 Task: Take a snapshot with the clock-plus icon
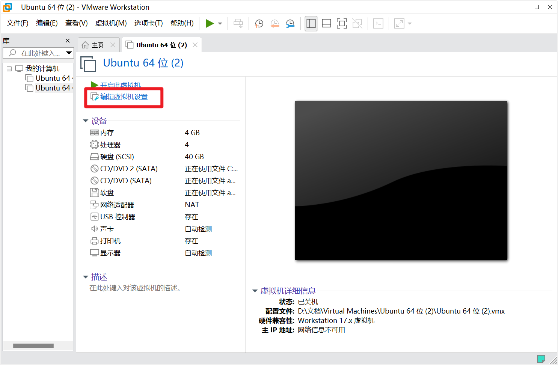coord(259,24)
